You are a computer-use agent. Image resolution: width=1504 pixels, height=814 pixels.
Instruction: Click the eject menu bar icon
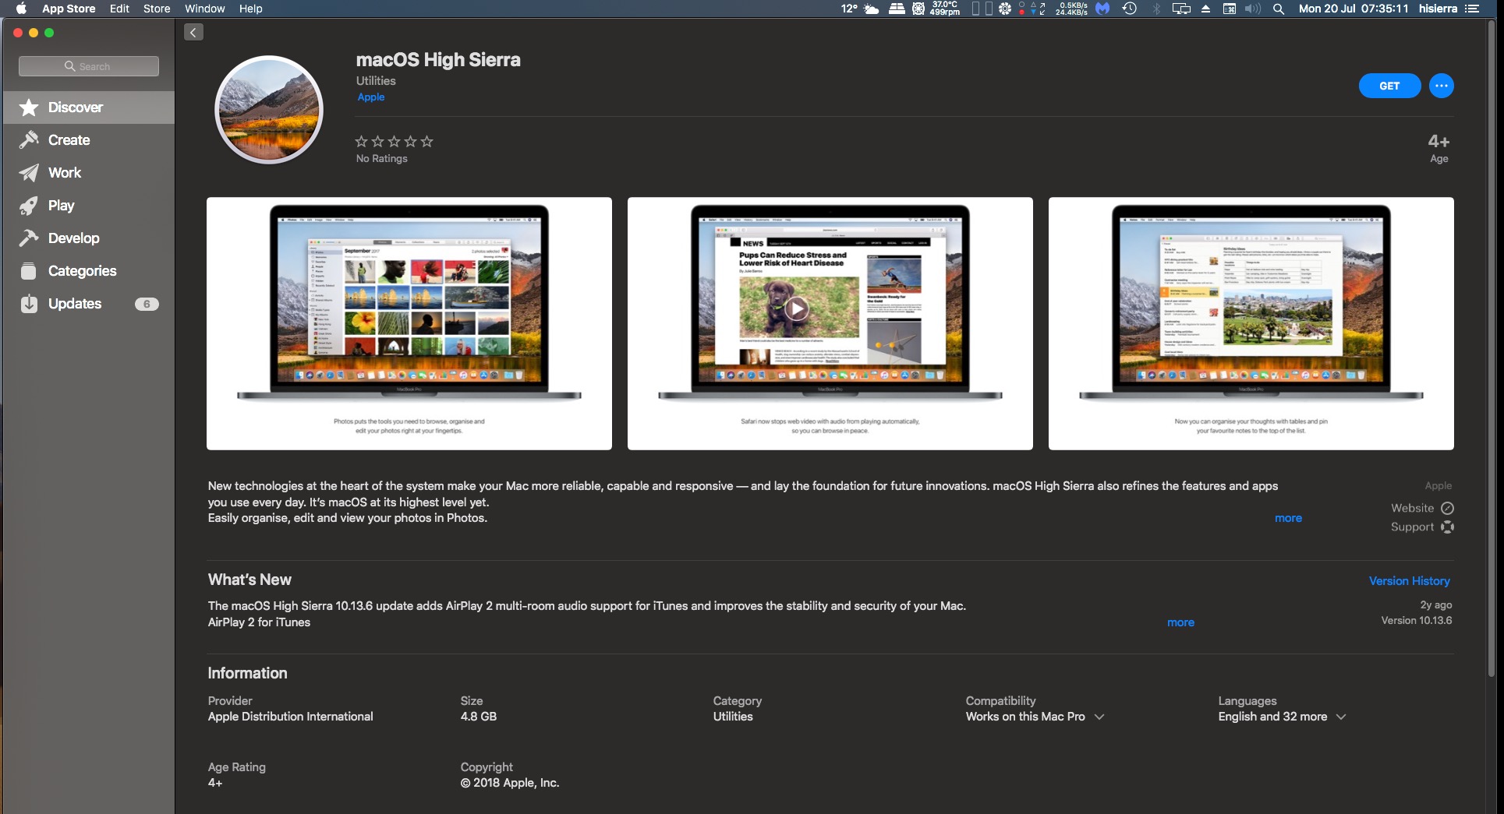coord(1205,9)
